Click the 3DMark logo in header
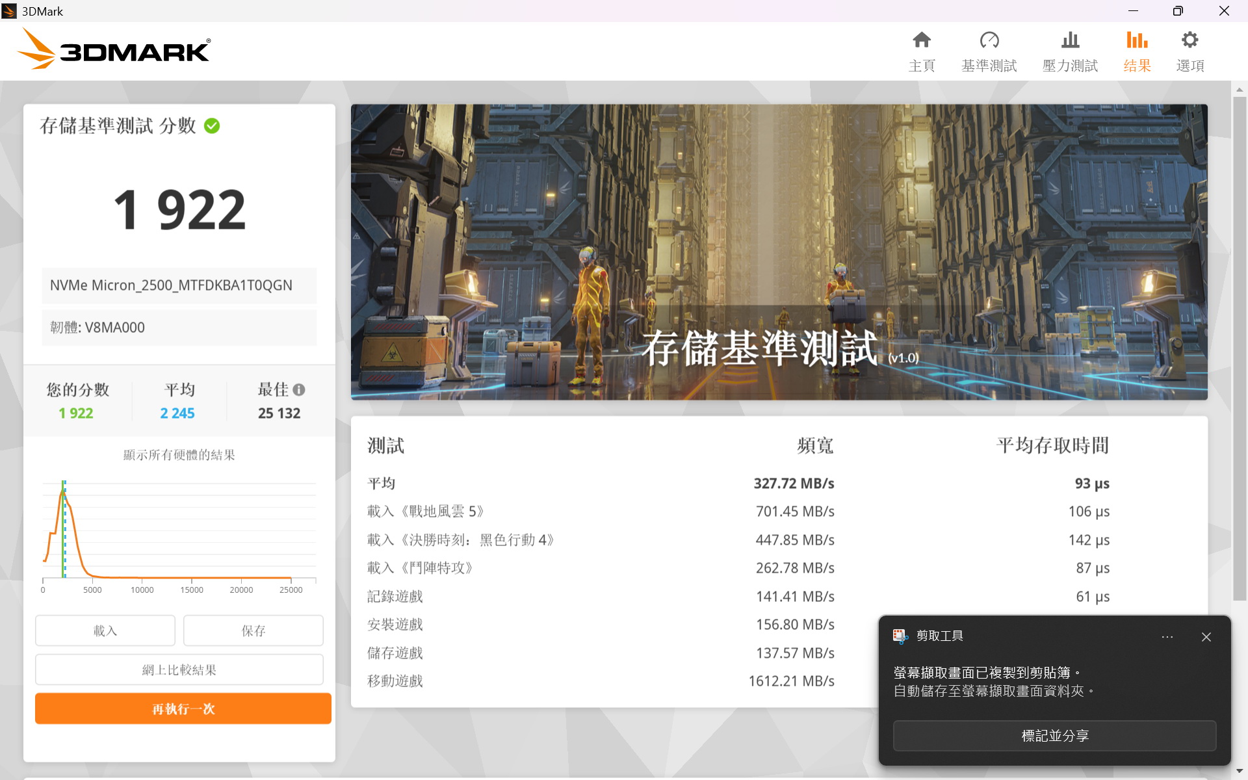Viewport: 1248px width, 780px height. 114,49
